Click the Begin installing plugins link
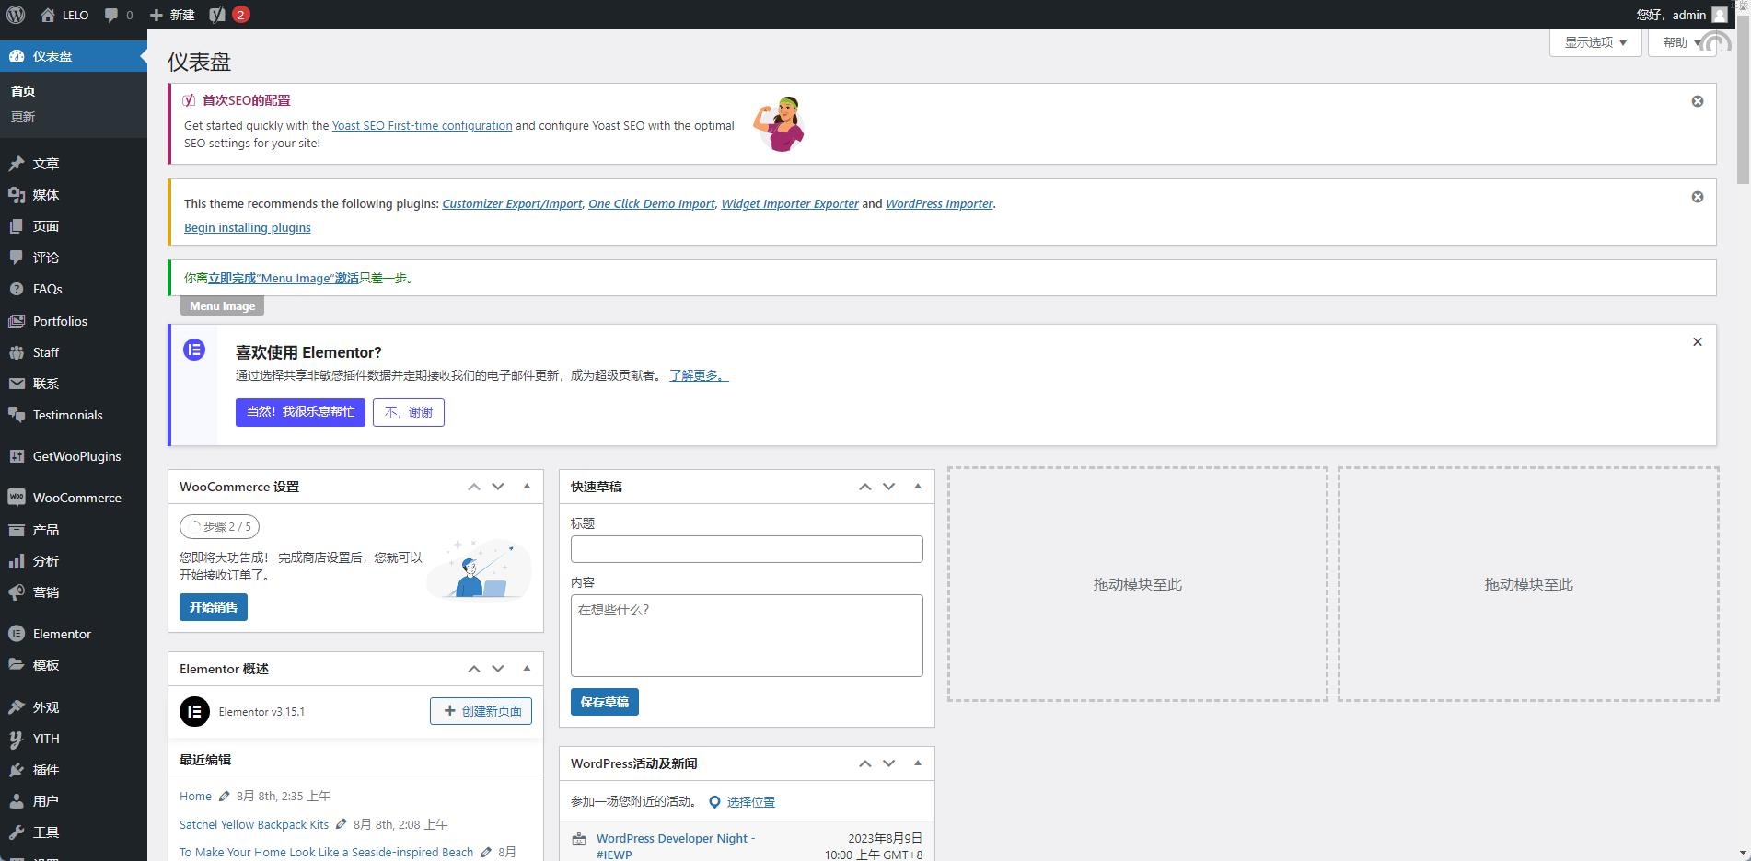 tap(247, 228)
